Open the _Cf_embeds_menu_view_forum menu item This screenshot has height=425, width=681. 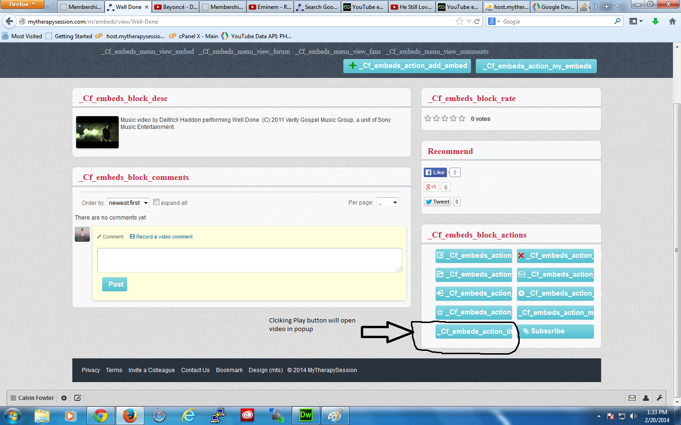(x=244, y=51)
